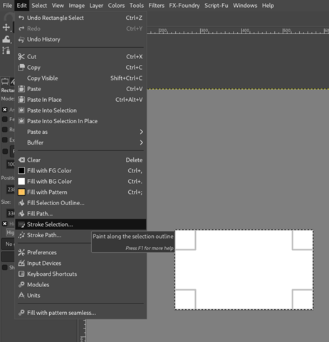This screenshot has width=329, height=342.
Task: Click the Fill with FG Color swatch
Action: (x=21, y=171)
